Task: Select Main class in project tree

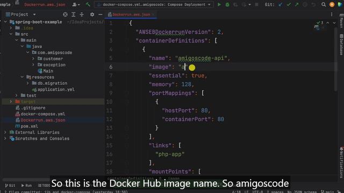Action: coord(46,71)
